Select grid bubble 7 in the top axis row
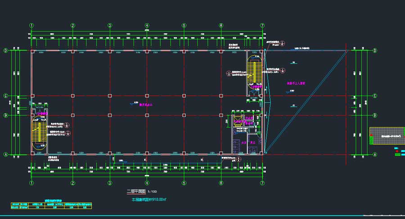Screen dimensions: 405x219 coord(262,26)
